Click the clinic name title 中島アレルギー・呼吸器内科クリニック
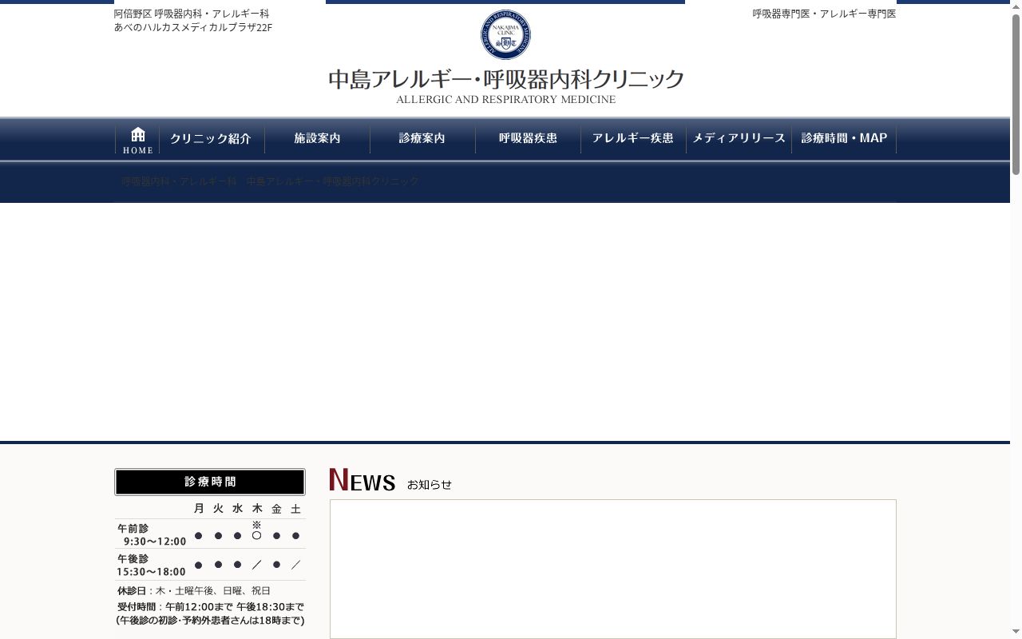 [x=506, y=79]
